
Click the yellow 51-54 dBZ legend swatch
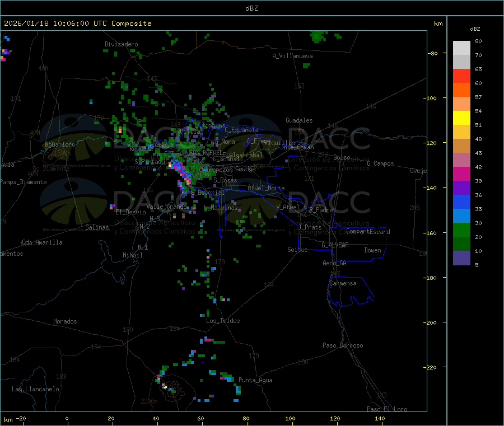click(x=461, y=118)
